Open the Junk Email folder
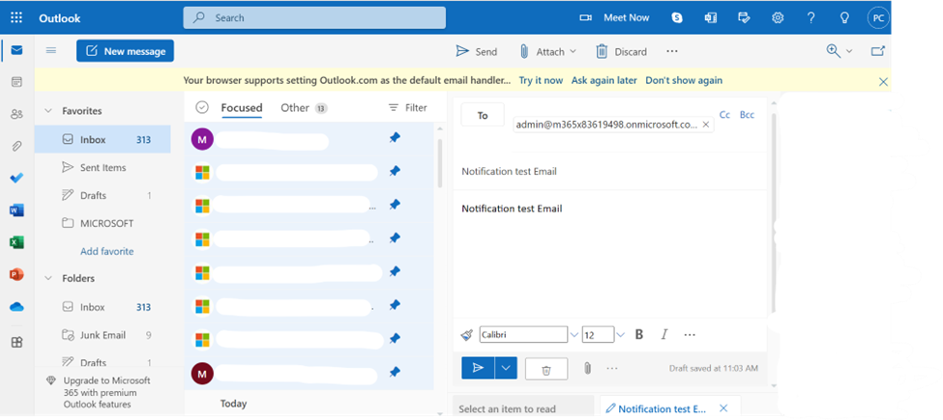This screenshot has height=420, width=943. [103, 335]
